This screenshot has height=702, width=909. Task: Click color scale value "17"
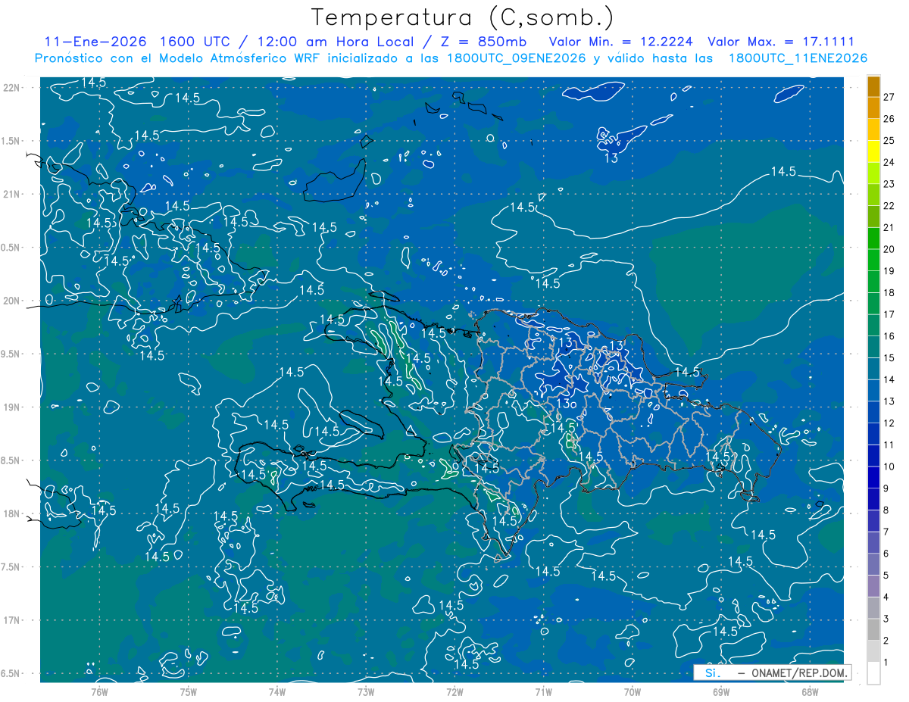click(x=889, y=314)
